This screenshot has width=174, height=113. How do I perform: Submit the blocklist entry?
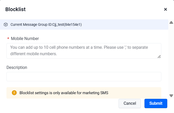(x=156, y=103)
